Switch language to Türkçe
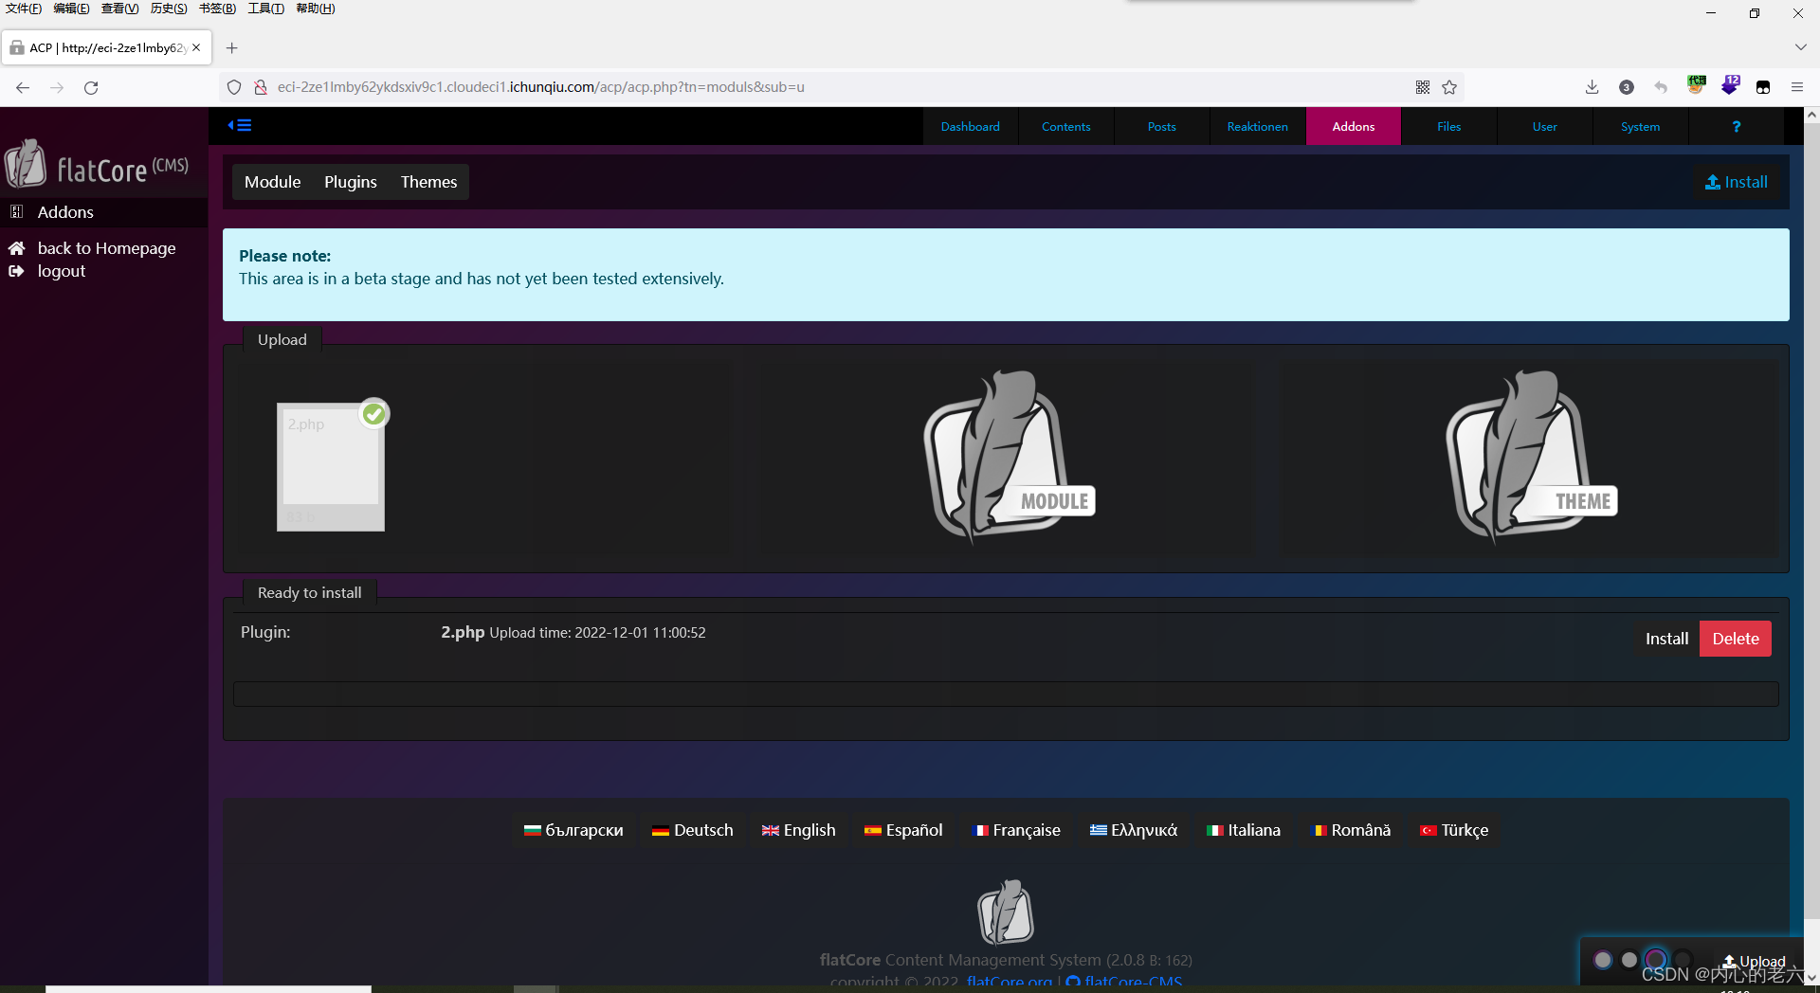1820x993 pixels. coord(1454,830)
